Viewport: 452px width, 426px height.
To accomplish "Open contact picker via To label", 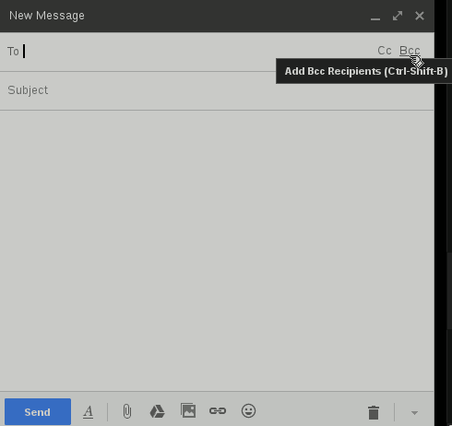I will point(13,52).
